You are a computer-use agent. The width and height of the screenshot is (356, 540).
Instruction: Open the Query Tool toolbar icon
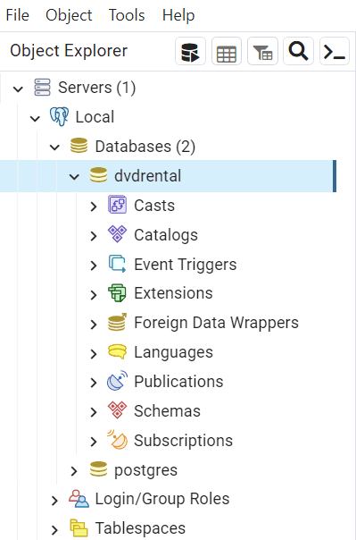coord(190,51)
